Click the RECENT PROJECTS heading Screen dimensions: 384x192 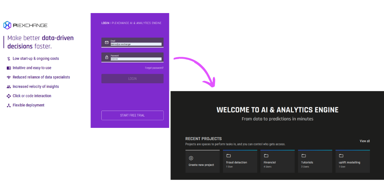click(x=204, y=139)
